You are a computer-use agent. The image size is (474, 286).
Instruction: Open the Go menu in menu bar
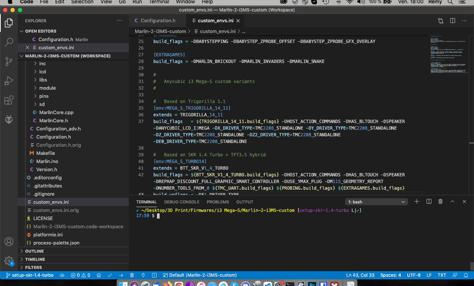(123, 2)
